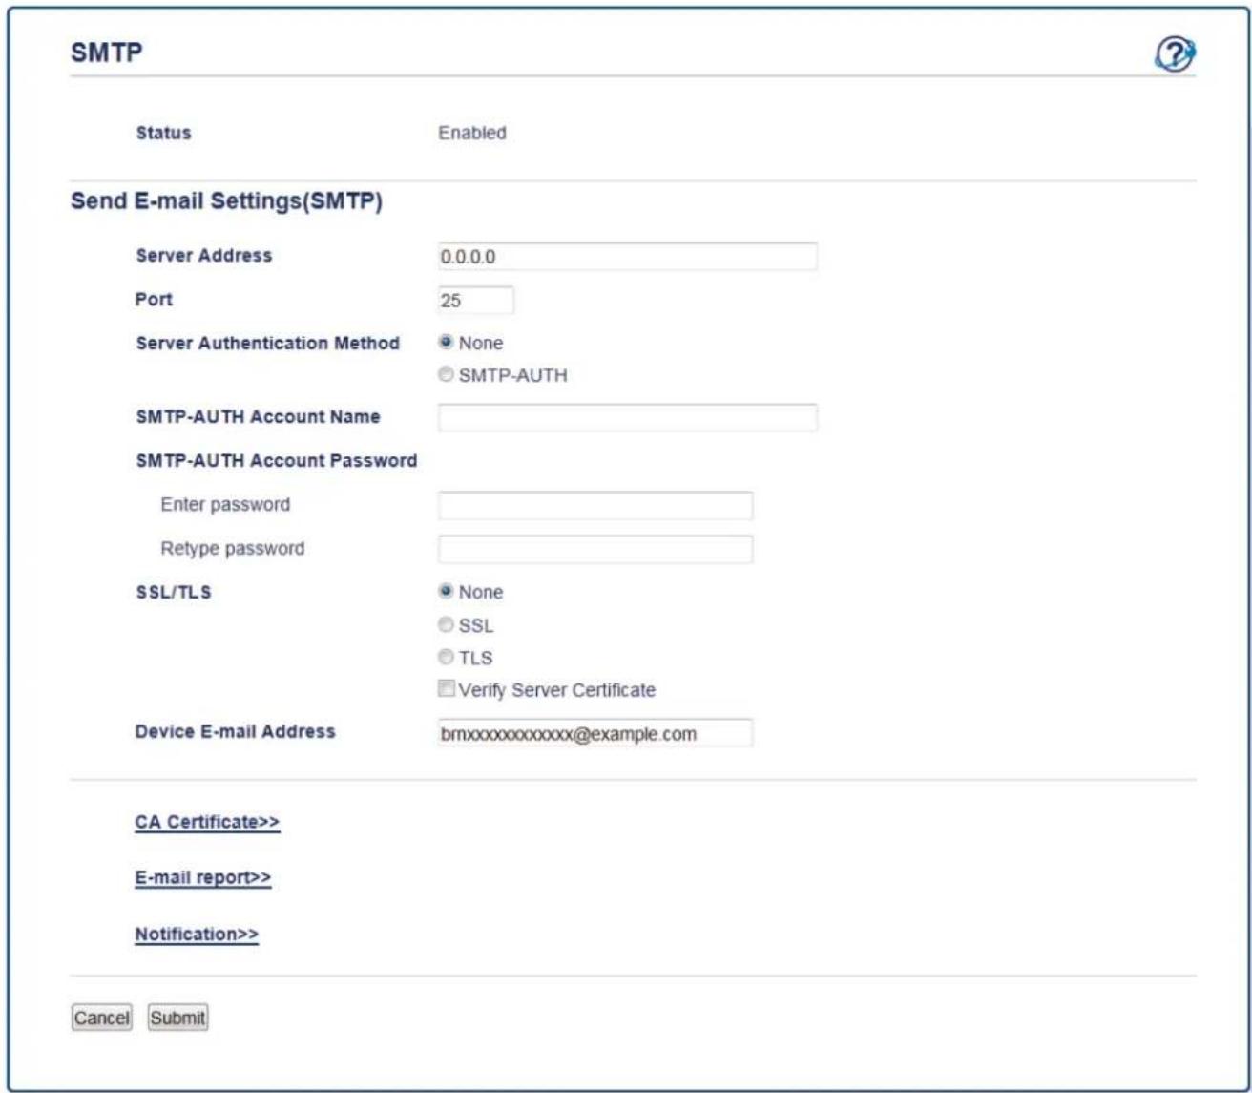
Task: Click the Server Address input field
Action: [x=626, y=257]
